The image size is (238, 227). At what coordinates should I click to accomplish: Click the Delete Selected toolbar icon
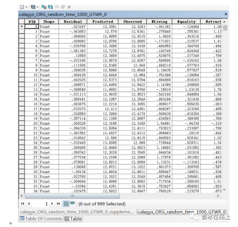(69, 7)
